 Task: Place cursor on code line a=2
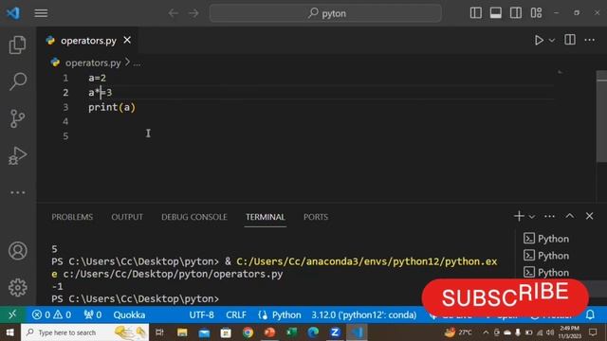coord(97,78)
